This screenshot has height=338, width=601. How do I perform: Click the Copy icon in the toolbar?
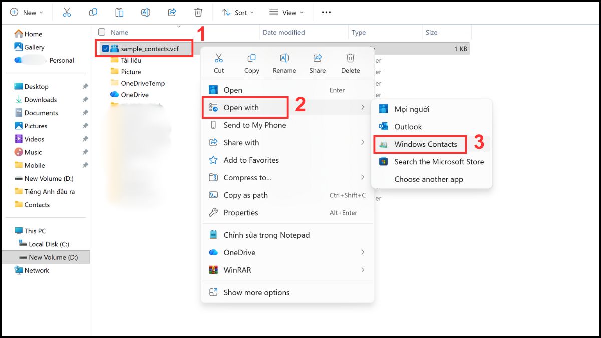(93, 12)
